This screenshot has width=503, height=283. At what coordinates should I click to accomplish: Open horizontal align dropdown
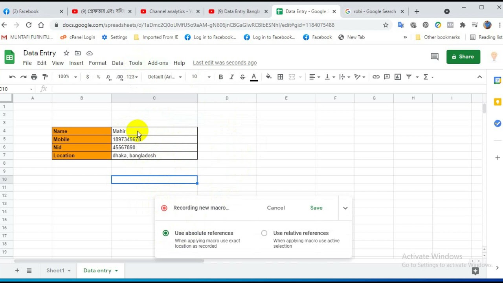click(x=314, y=77)
